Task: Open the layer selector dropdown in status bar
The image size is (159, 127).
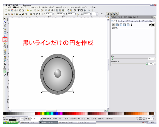Action: point(41,119)
